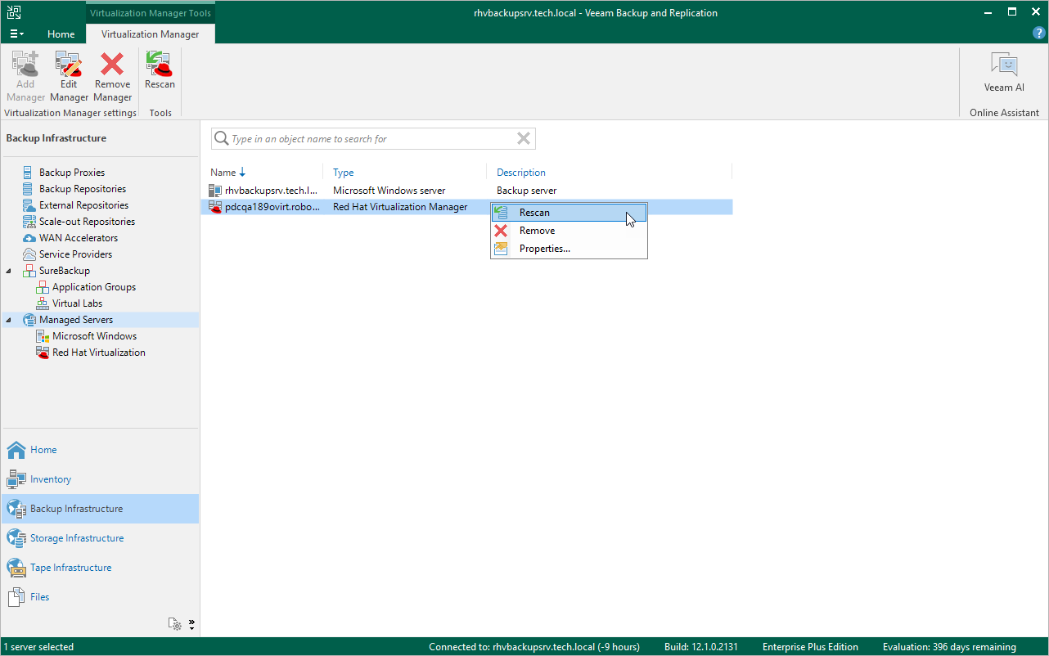Viewport: 1049px width, 656px height.
Task: Collapse the Managed Servers tree node
Action: point(9,320)
